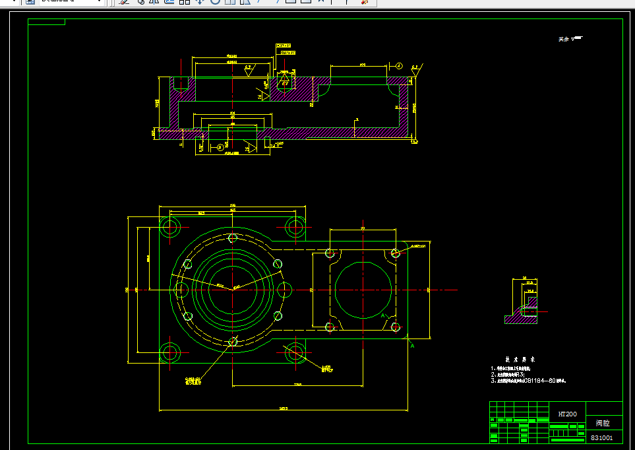Select the top-left corner mounting hole in plan view

point(170,228)
